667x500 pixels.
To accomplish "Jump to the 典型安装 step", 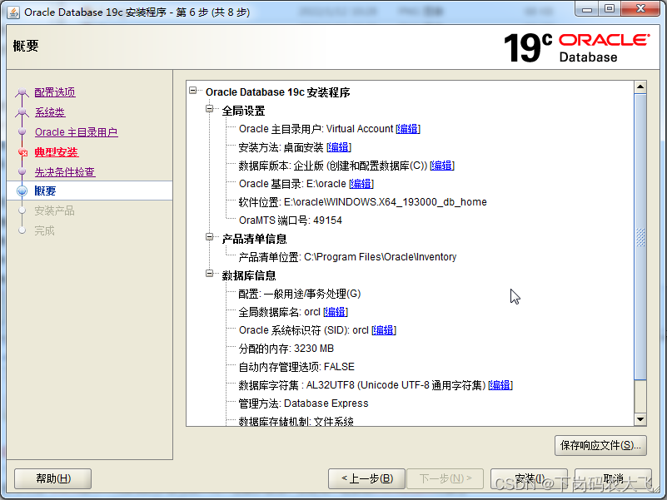I will tap(56, 152).
